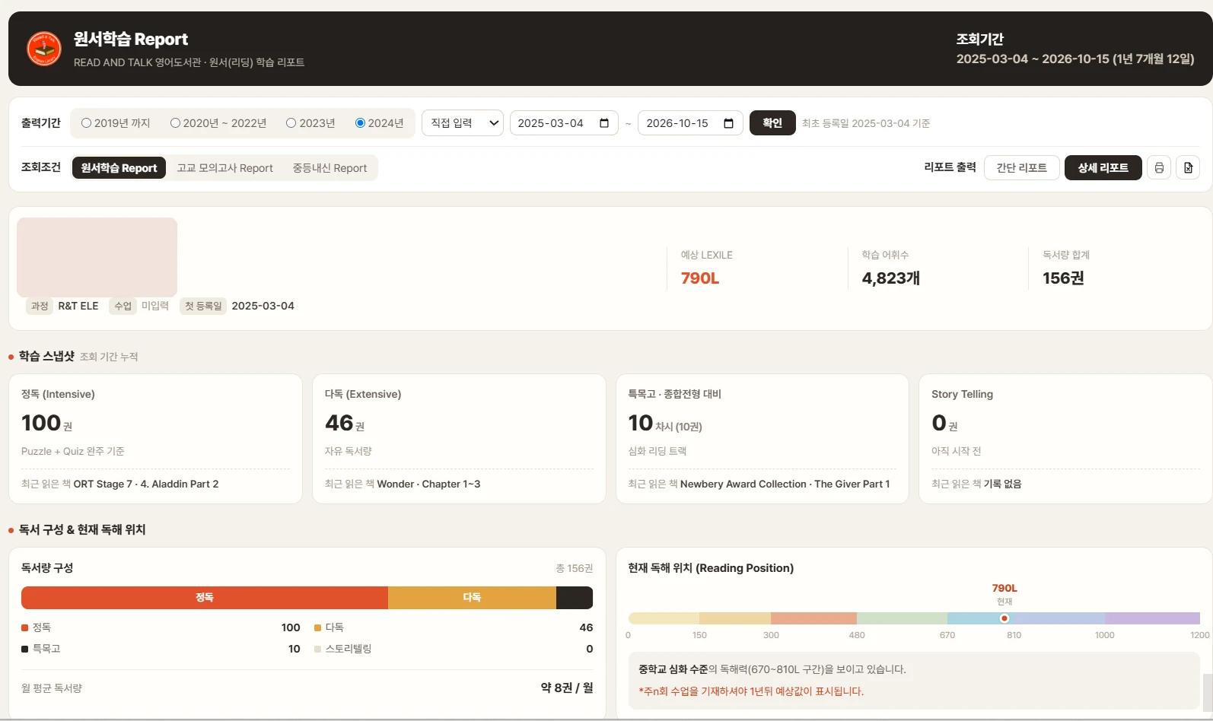Select the 2020년 ~ 2022년 radio option
Viewport: 1213px width, 721px height.
pos(218,123)
